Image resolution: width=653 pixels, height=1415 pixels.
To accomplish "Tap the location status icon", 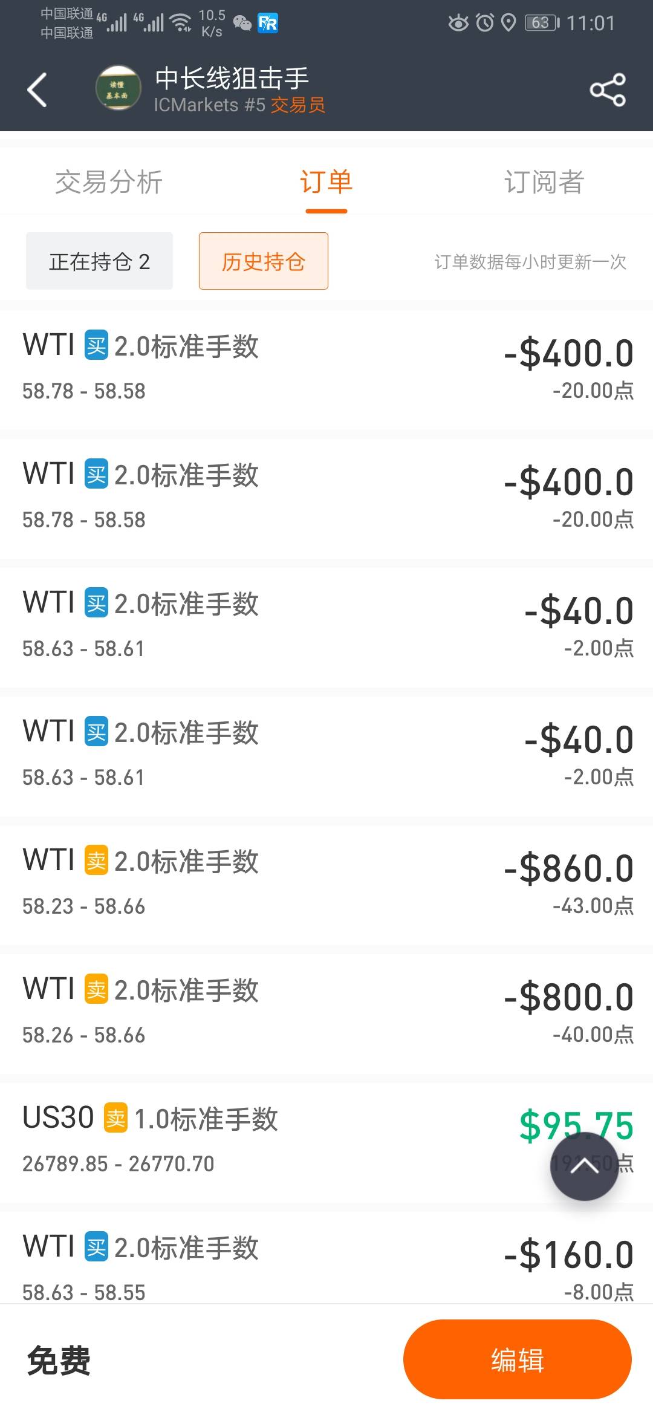I will click(x=509, y=23).
